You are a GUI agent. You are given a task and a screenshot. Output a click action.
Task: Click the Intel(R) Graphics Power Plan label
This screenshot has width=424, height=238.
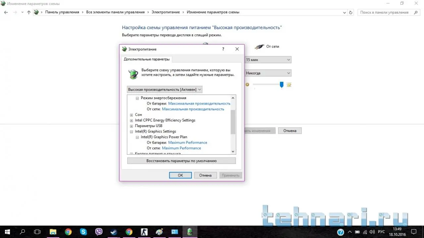click(164, 137)
